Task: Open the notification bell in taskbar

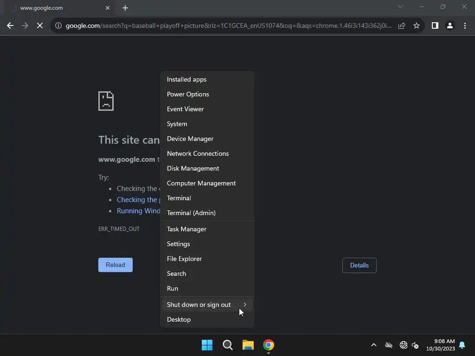Action: (462, 345)
